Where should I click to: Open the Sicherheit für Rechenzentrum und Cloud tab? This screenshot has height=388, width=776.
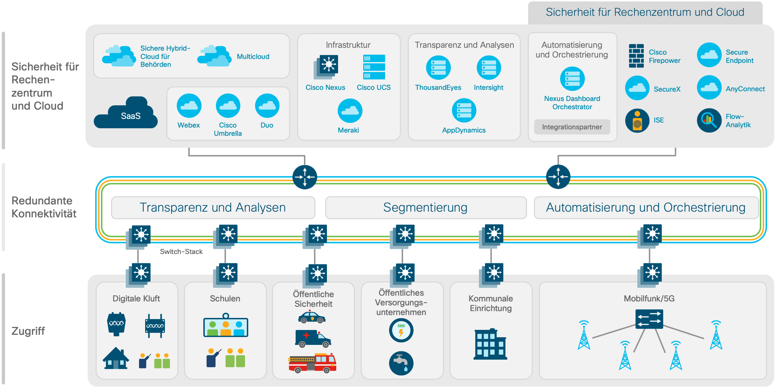[645, 13]
